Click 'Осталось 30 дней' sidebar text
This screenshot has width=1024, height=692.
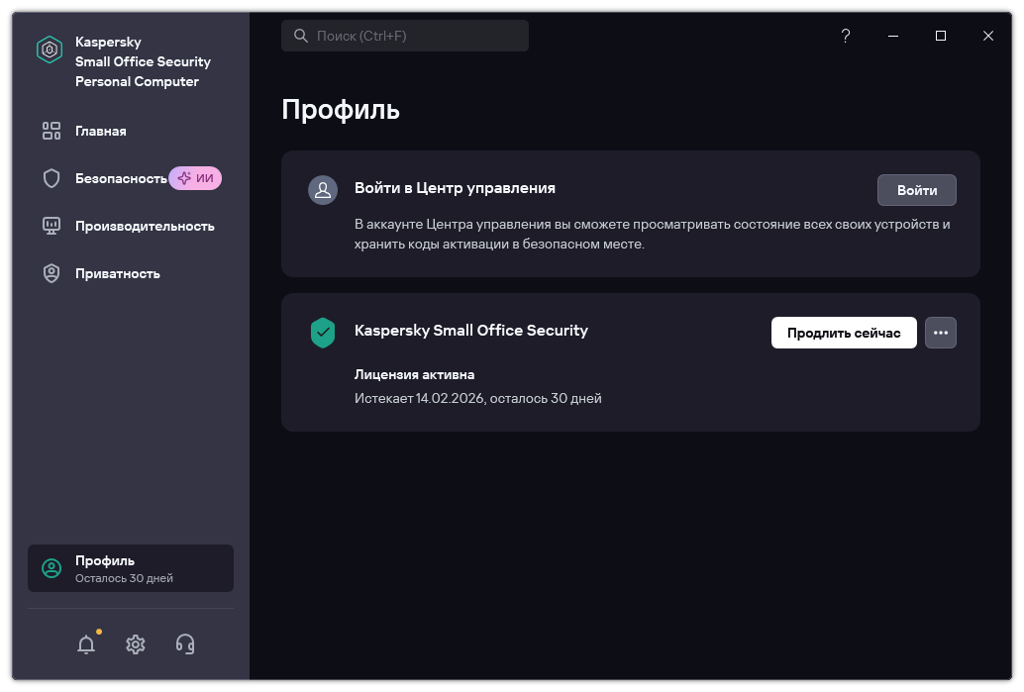tap(124, 578)
